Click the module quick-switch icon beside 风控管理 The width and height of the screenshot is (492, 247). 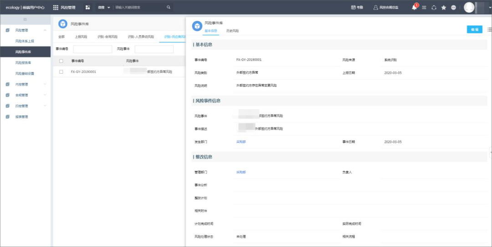click(88, 7)
